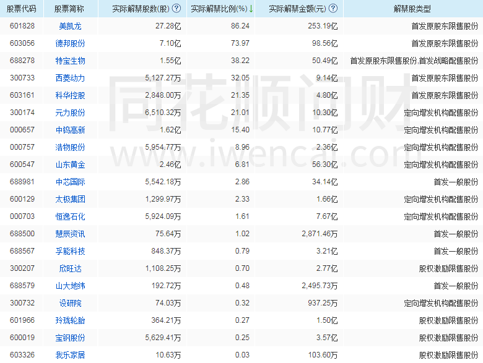
Task: Select stock code 600547
Action: click(22, 164)
